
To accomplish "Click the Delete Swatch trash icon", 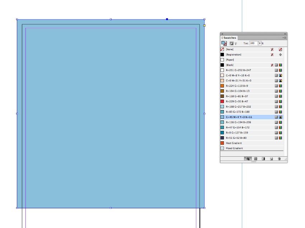I will [279, 159].
